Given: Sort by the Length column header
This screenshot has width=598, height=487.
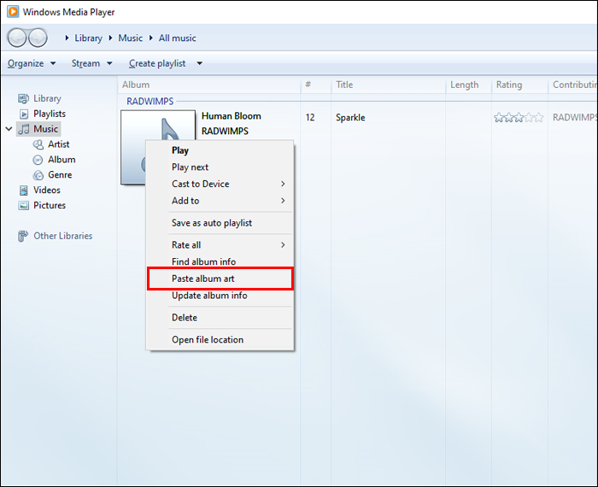Looking at the screenshot, I should coord(469,85).
